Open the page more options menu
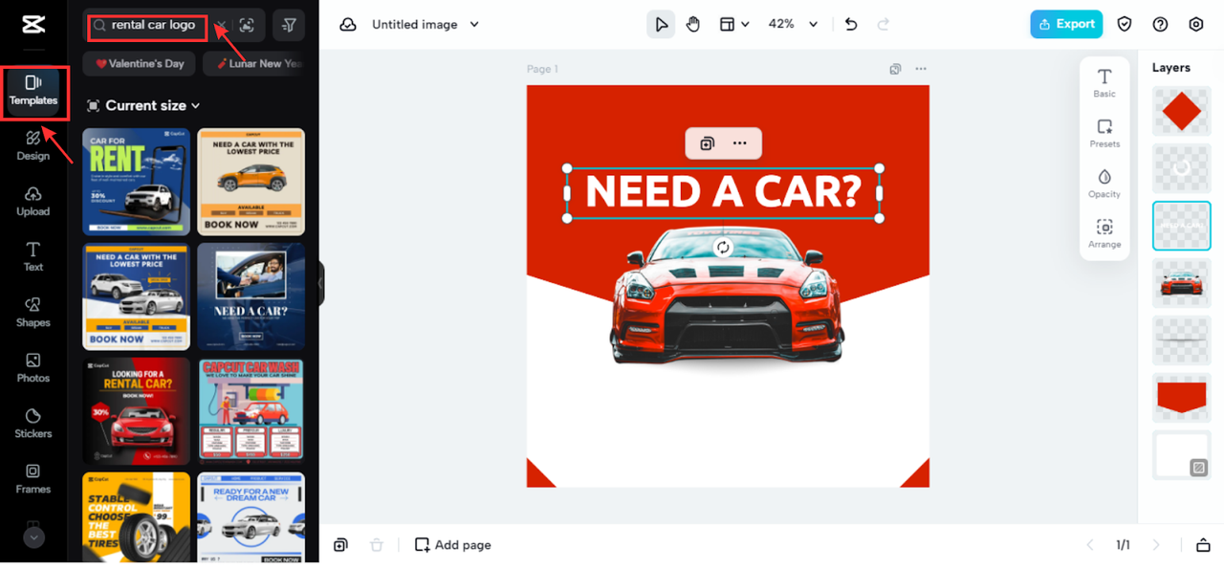This screenshot has height=569, width=1224. 921,69
